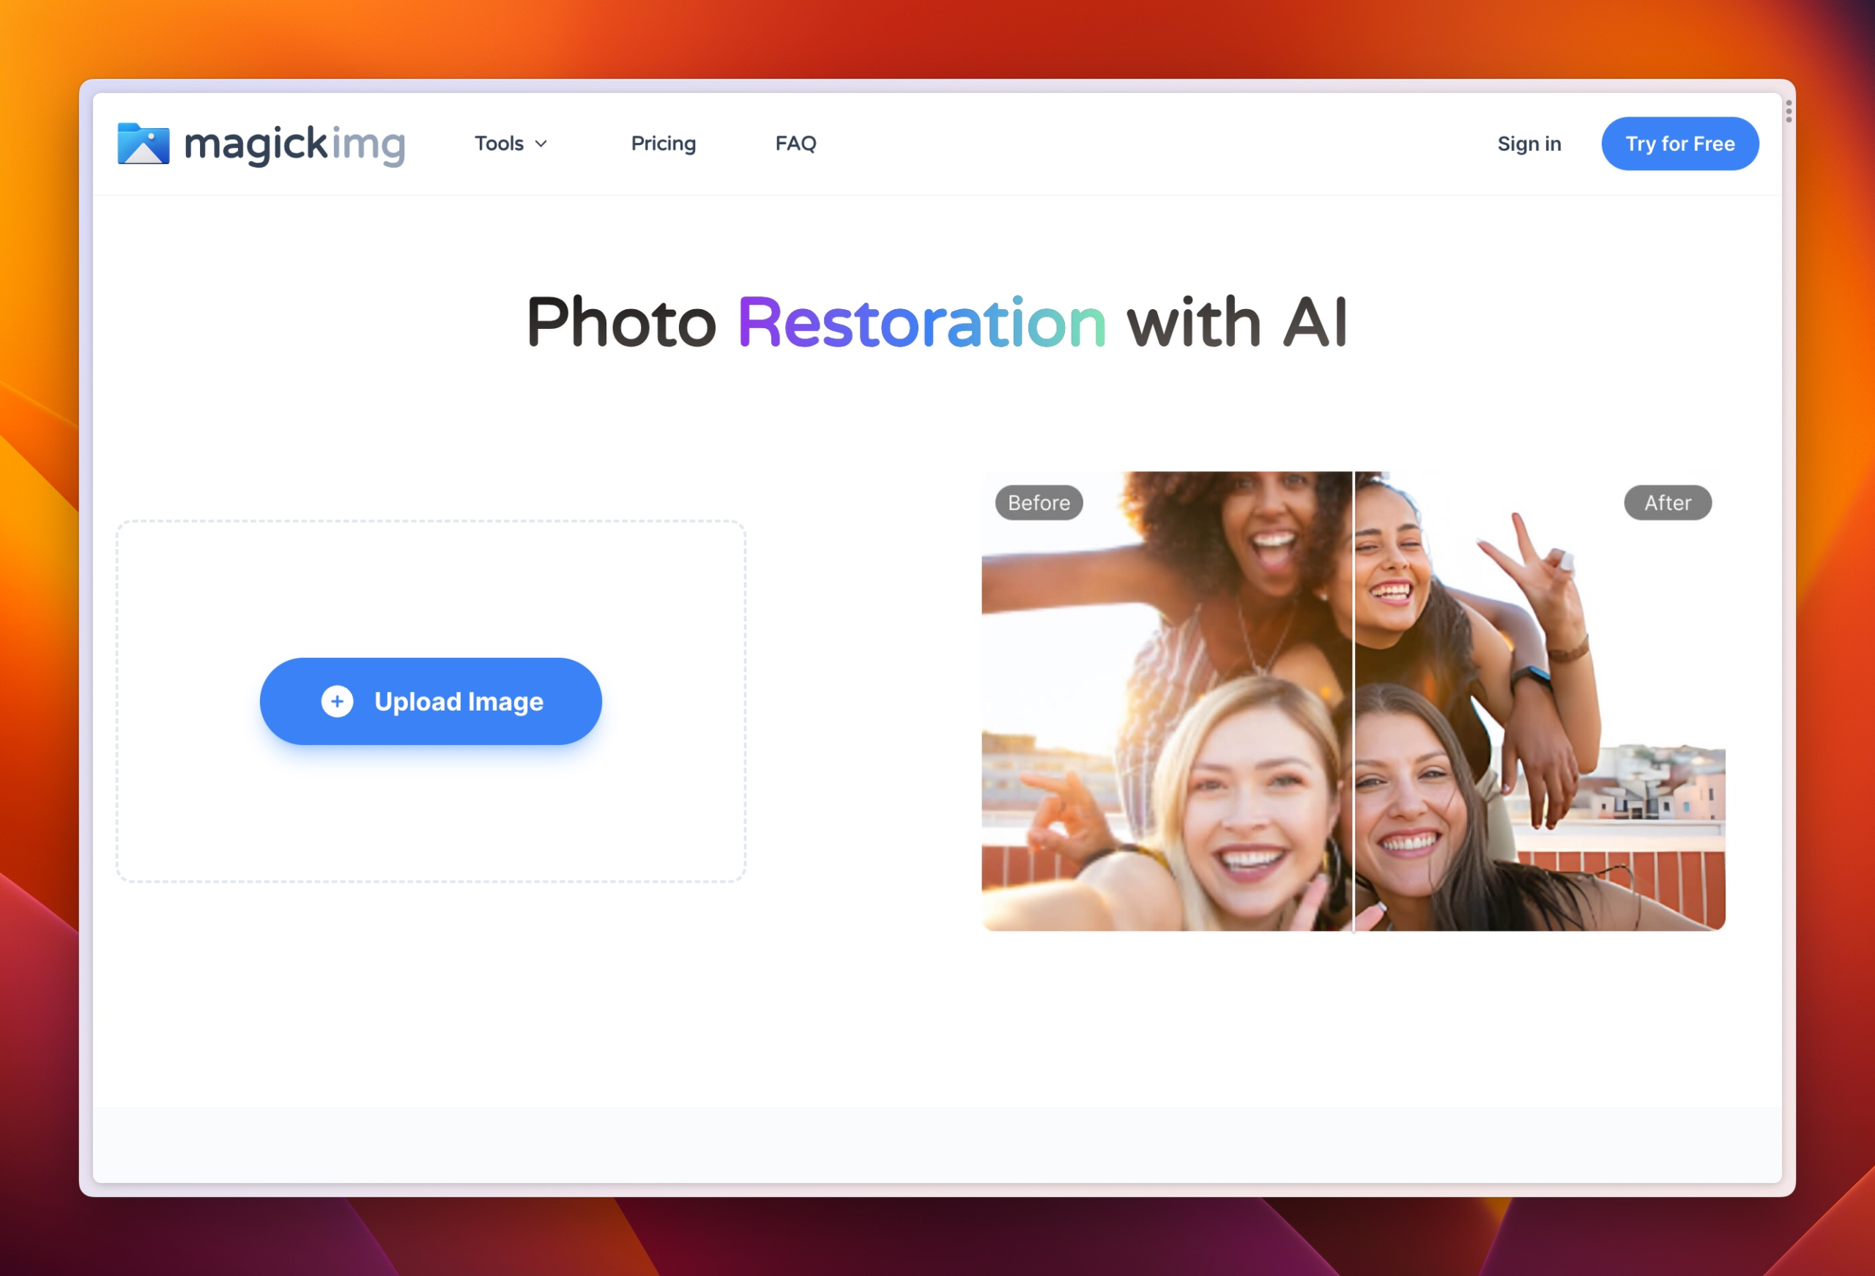The height and width of the screenshot is (1276, 1875).
Task: Click the picture icon in the site logo
Action: tap(144, 144)
